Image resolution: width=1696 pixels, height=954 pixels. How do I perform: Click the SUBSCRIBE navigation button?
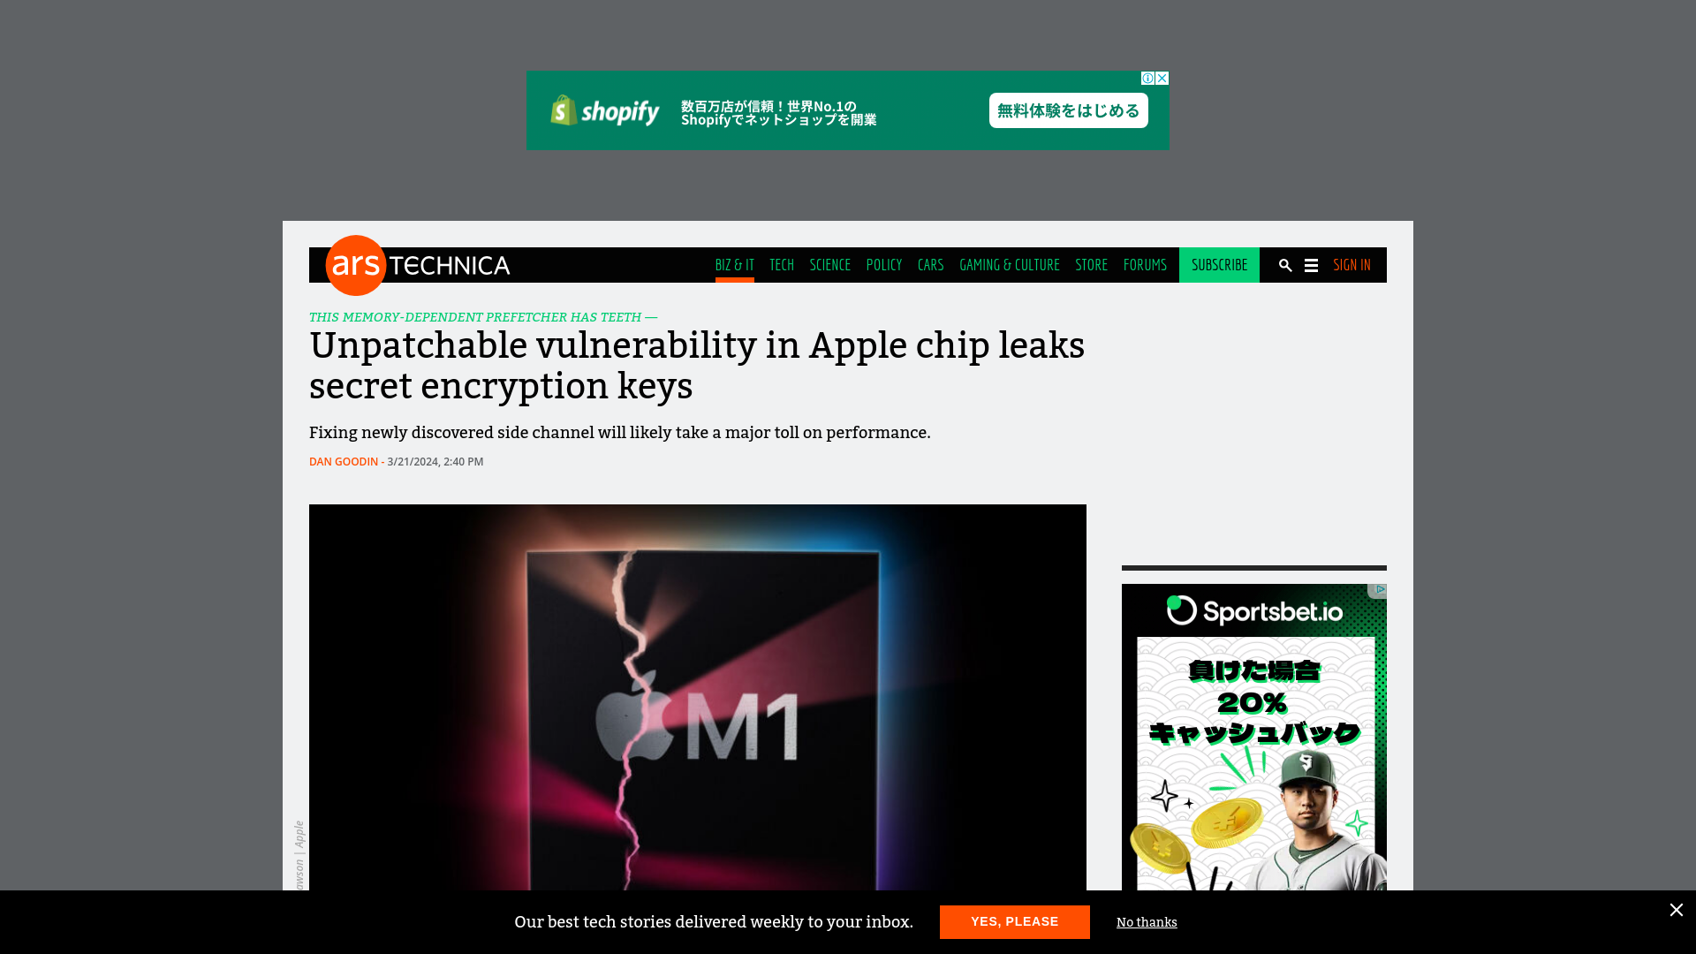click(1218, 266)
